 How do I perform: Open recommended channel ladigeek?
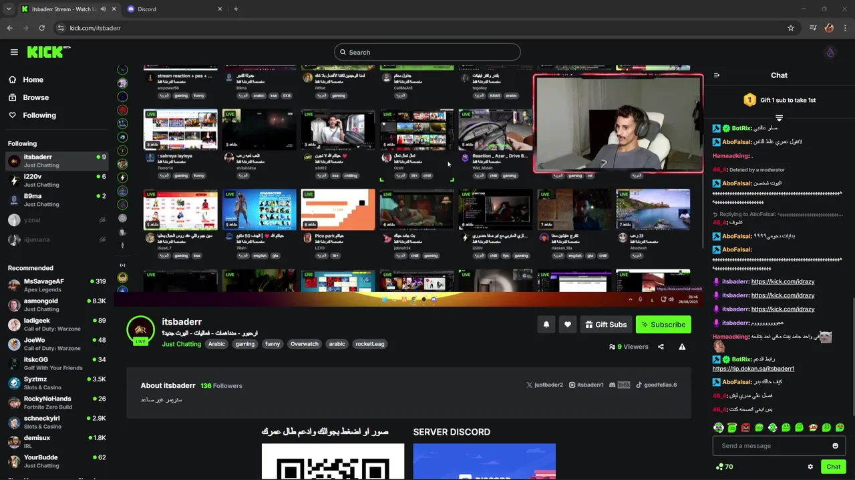tap(57, 324)
